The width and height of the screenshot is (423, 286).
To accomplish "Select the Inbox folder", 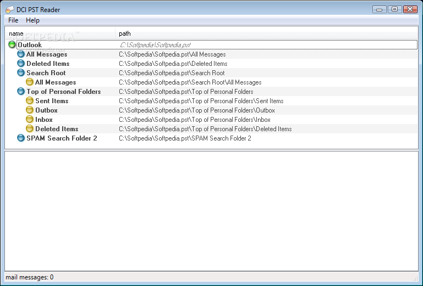I will pos(43,119).
